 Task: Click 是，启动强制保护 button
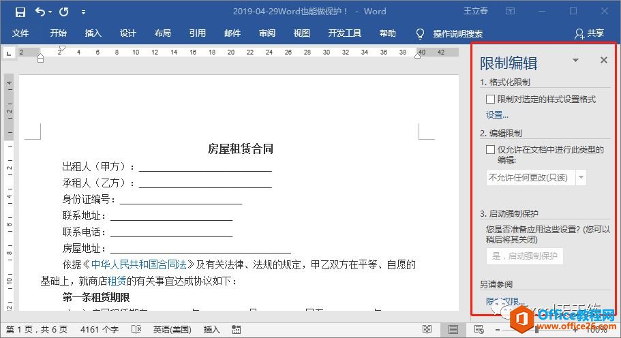pyautogui.click(x=524, y=256)
